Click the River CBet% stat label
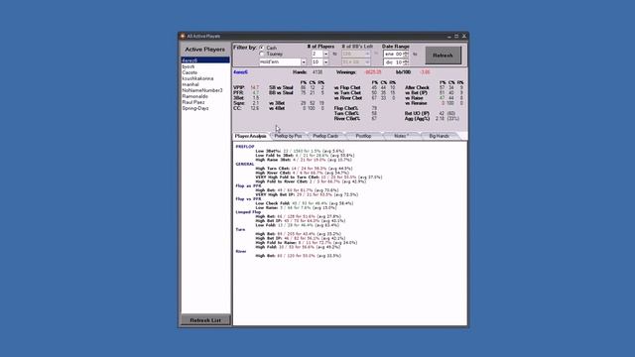 (x=347, y=119)
